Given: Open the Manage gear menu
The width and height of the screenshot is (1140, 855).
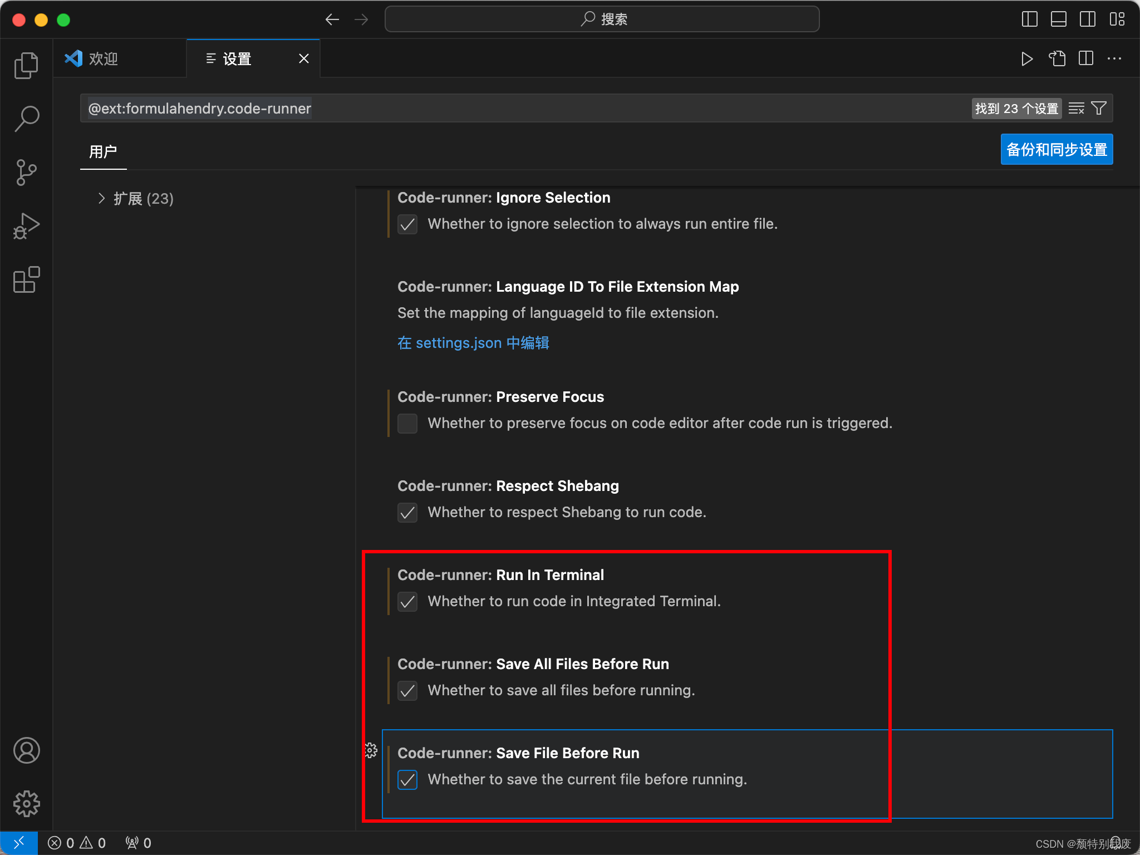Looking at the screenshot, I should (26, 803).
